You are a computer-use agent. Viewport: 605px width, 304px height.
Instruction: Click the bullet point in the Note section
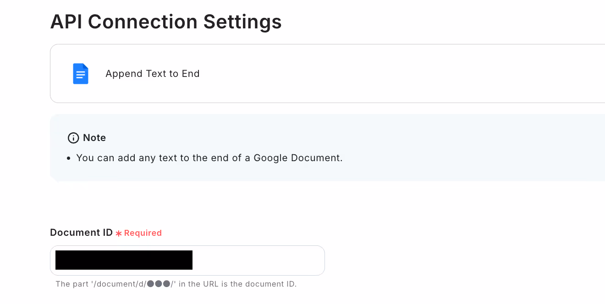tap(69, 158)
